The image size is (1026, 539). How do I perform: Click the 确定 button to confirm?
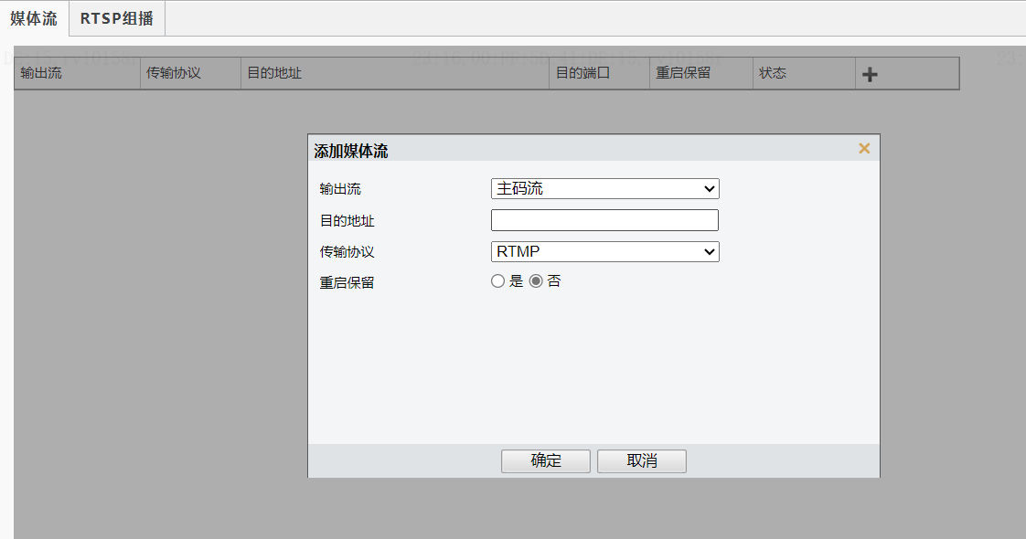[545, 460]
